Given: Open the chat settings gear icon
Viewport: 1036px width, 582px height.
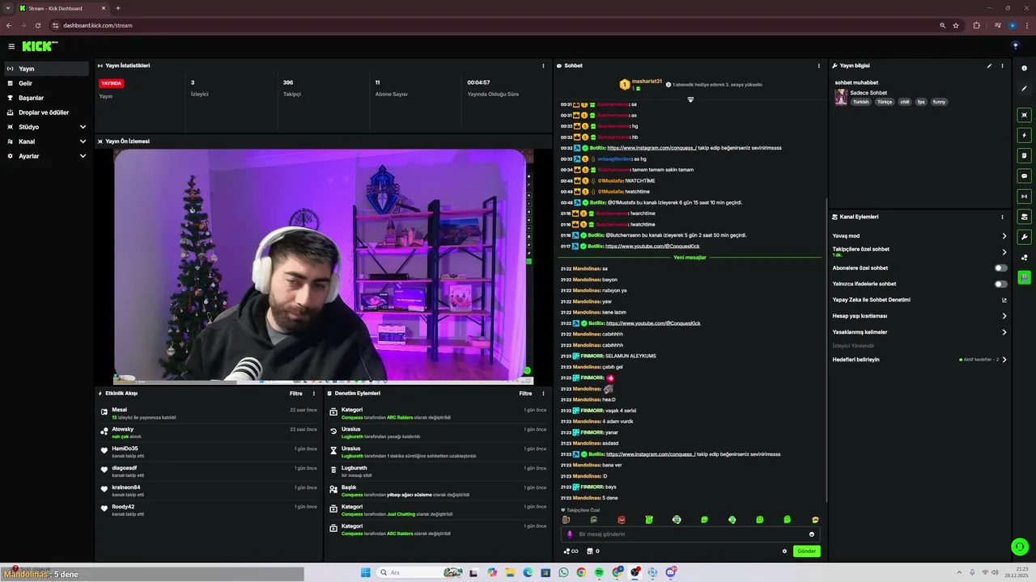Looking at the screenshot, I should pyautogui.click(x=784, y=551).
